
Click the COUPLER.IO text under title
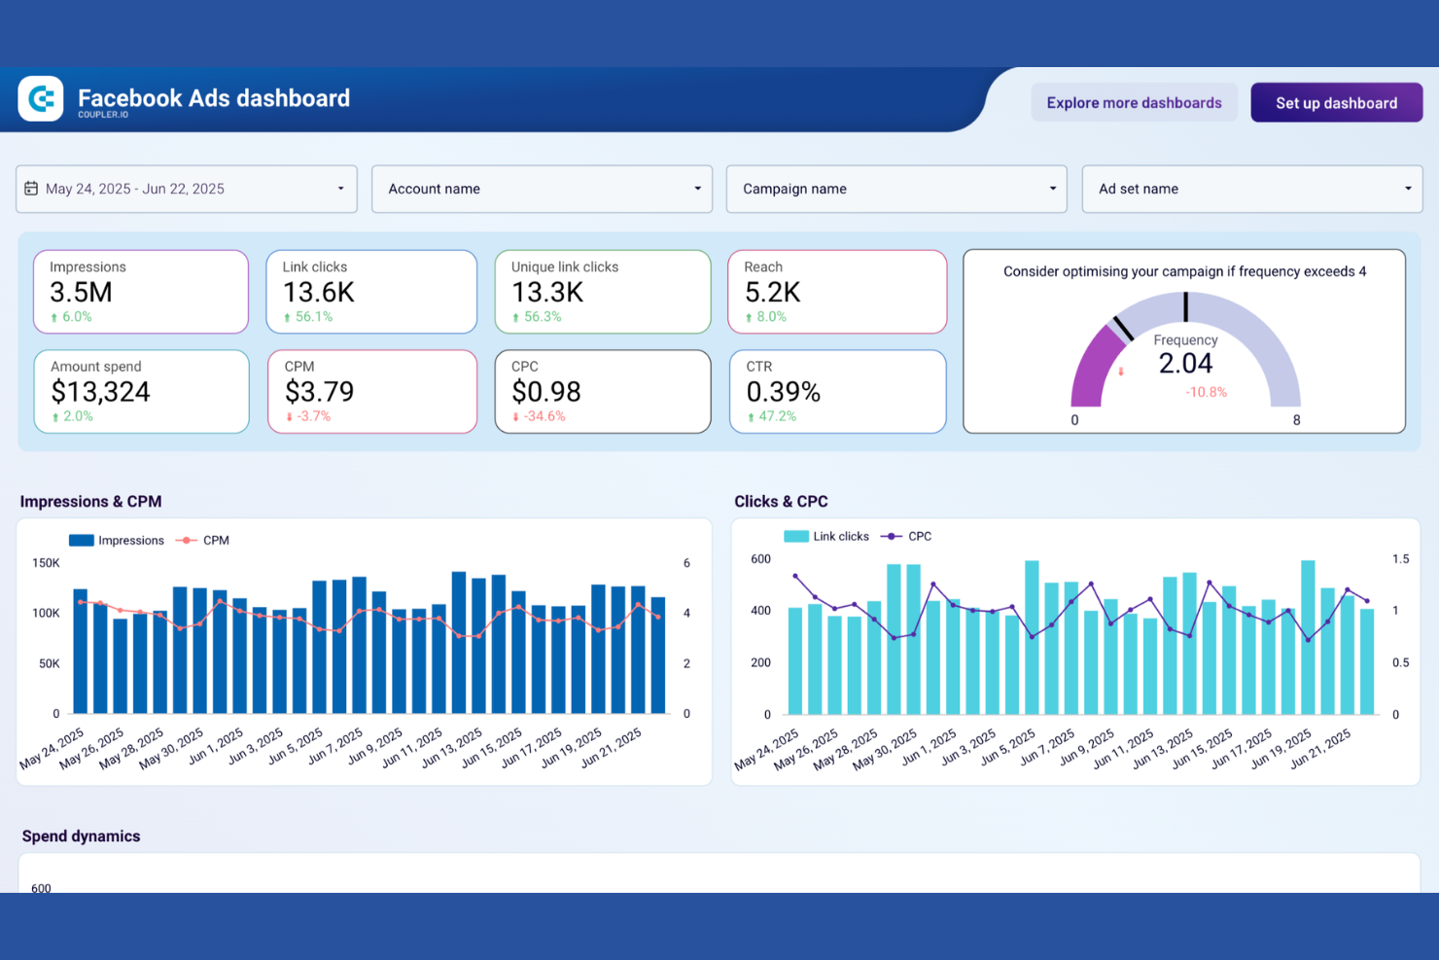click(103, 115)
